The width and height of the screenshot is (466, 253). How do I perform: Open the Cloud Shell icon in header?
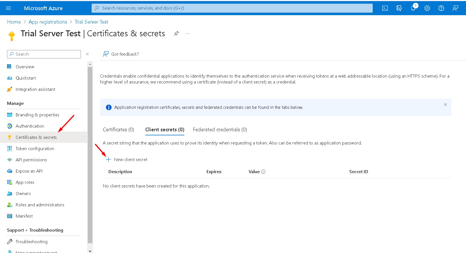click(x=385, y=8)
